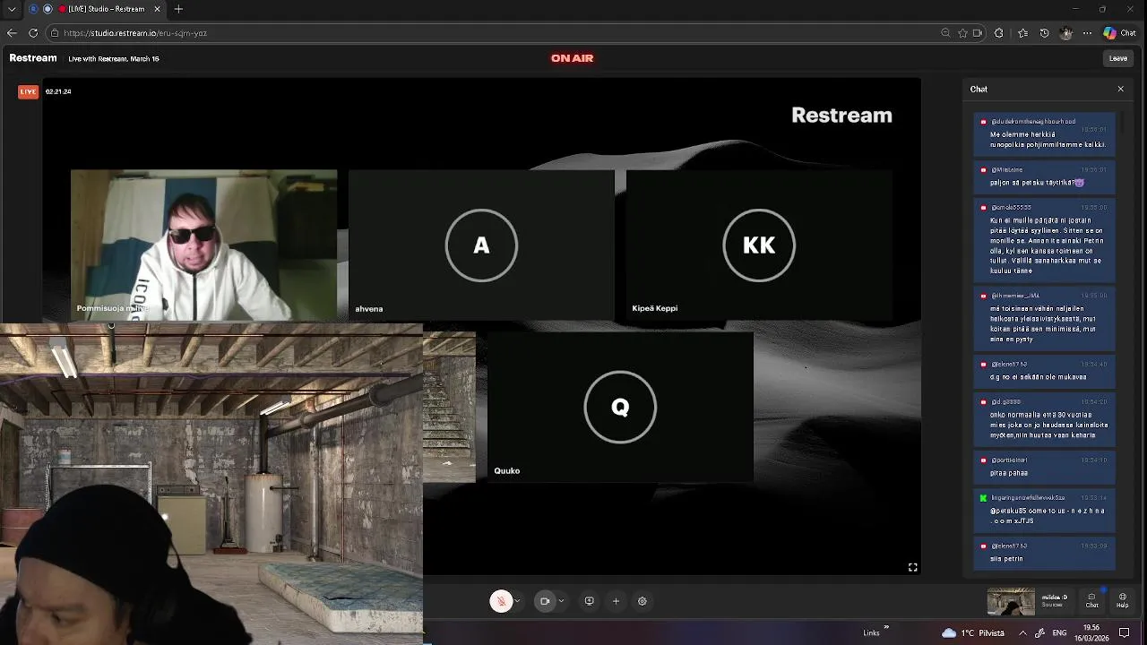Select the Quuko participant tile
Screen dimensions: 1147x645
point(620,407)
